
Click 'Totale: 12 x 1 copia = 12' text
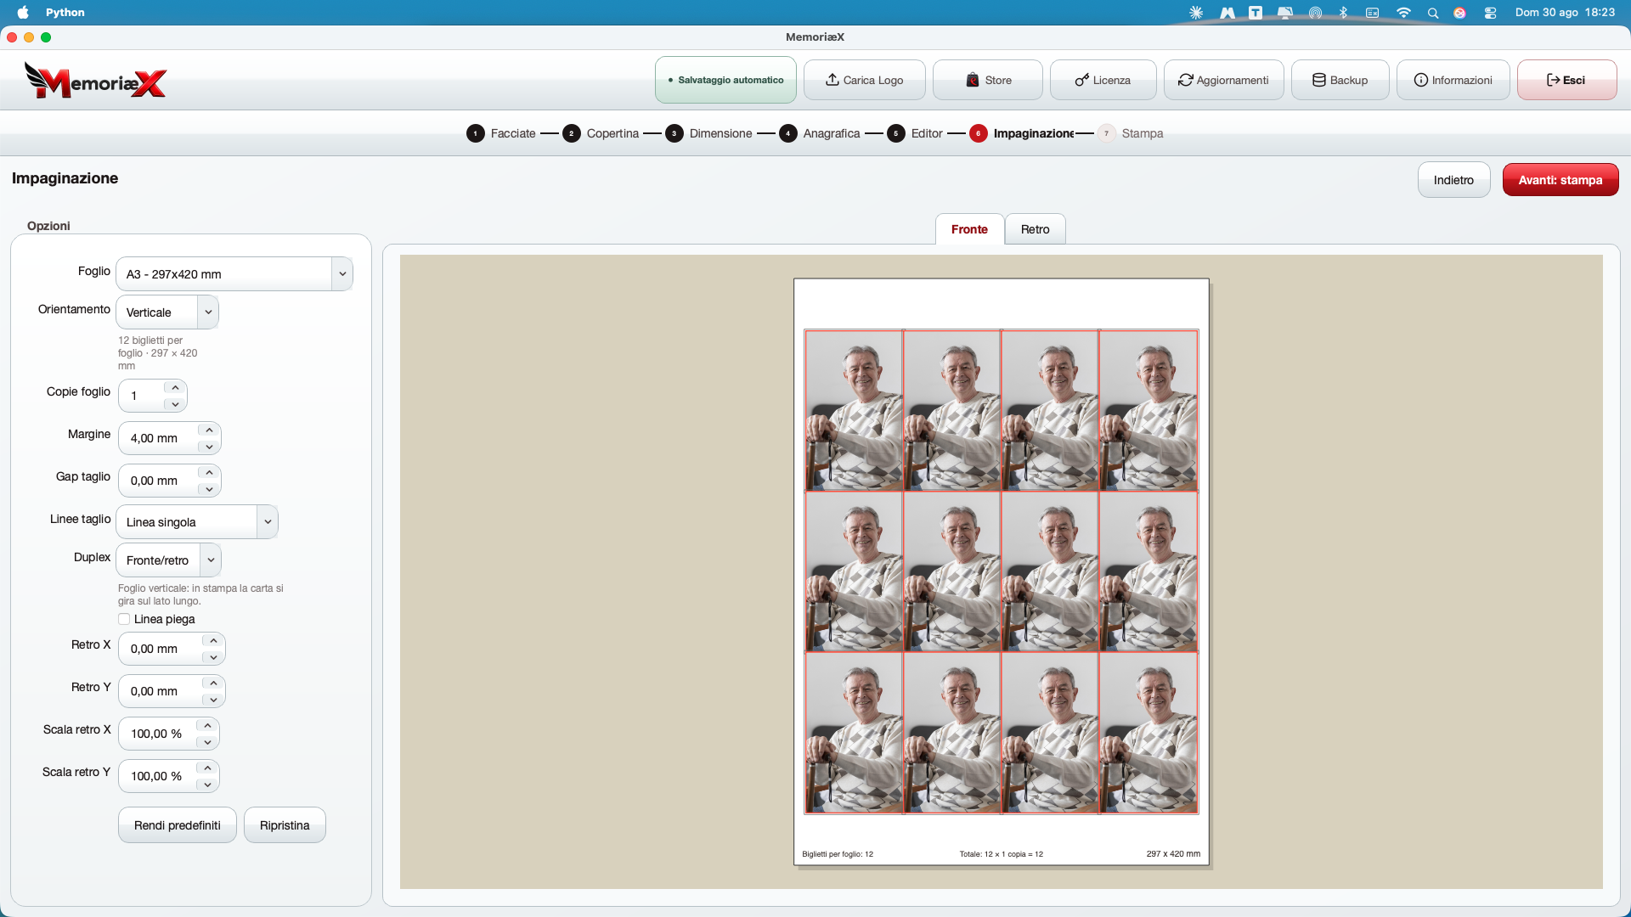click(x=1002, y=854)
